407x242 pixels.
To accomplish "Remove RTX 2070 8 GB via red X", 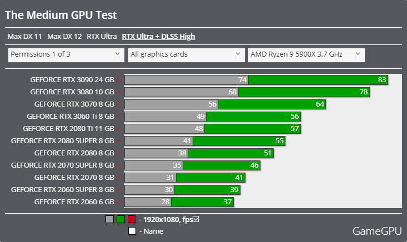I will tap(118, 178).
